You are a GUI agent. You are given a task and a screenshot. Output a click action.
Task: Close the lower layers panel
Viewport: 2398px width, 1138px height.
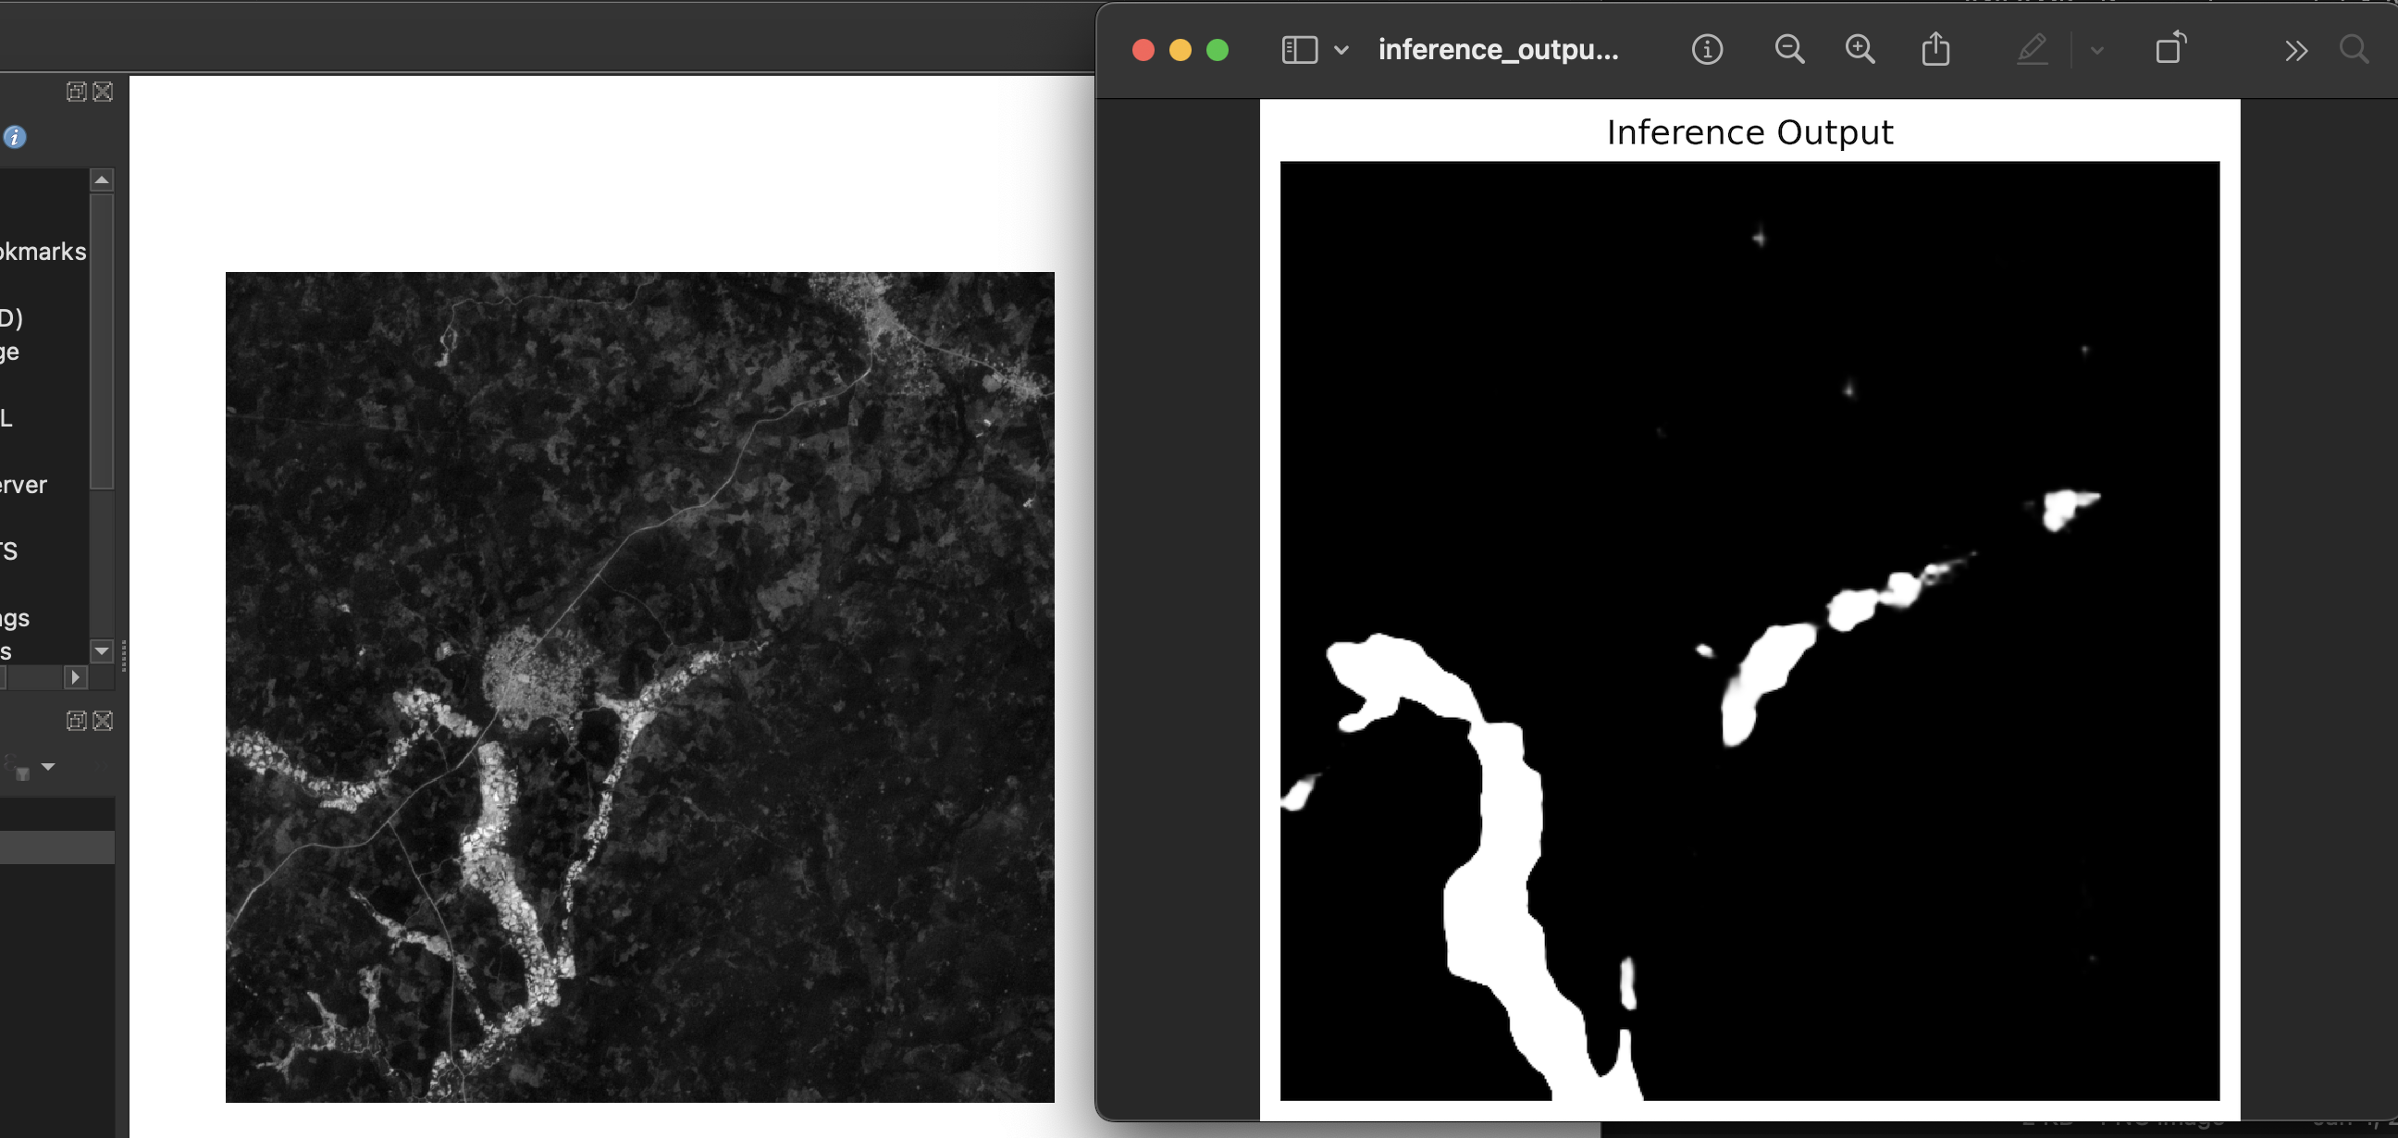(x=104, y=721)
